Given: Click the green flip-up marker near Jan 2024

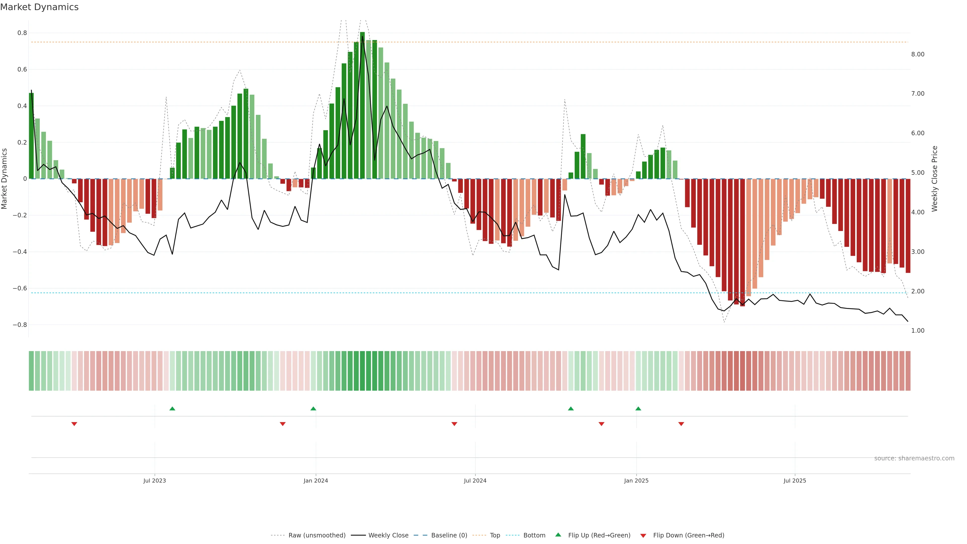Looking at the screenshot, I should 314,409.
